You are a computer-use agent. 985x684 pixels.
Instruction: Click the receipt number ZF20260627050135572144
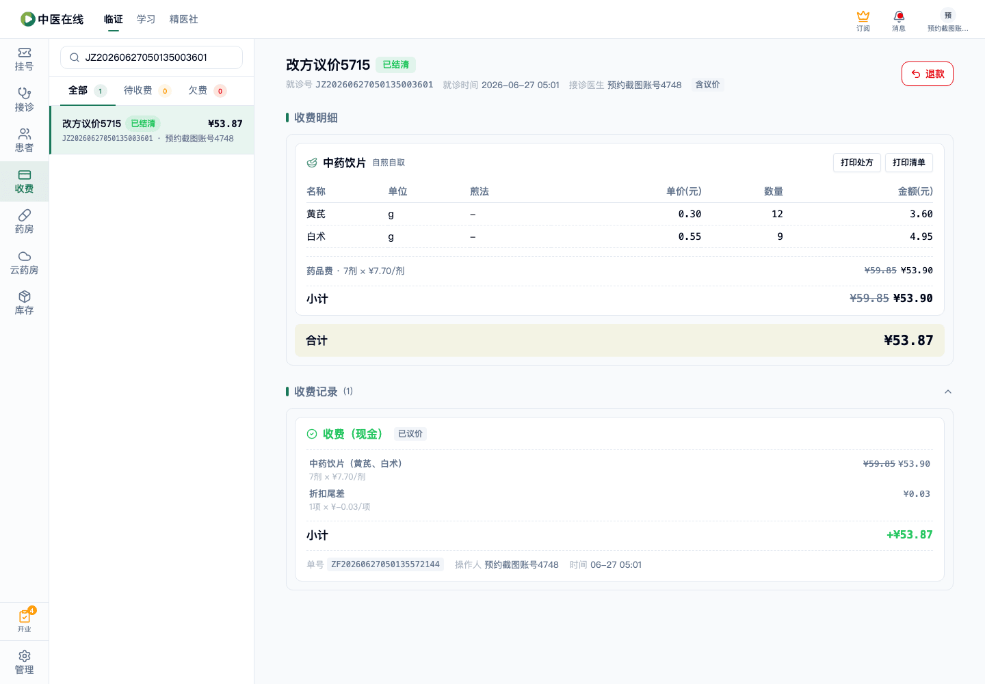tap(386, 564)
